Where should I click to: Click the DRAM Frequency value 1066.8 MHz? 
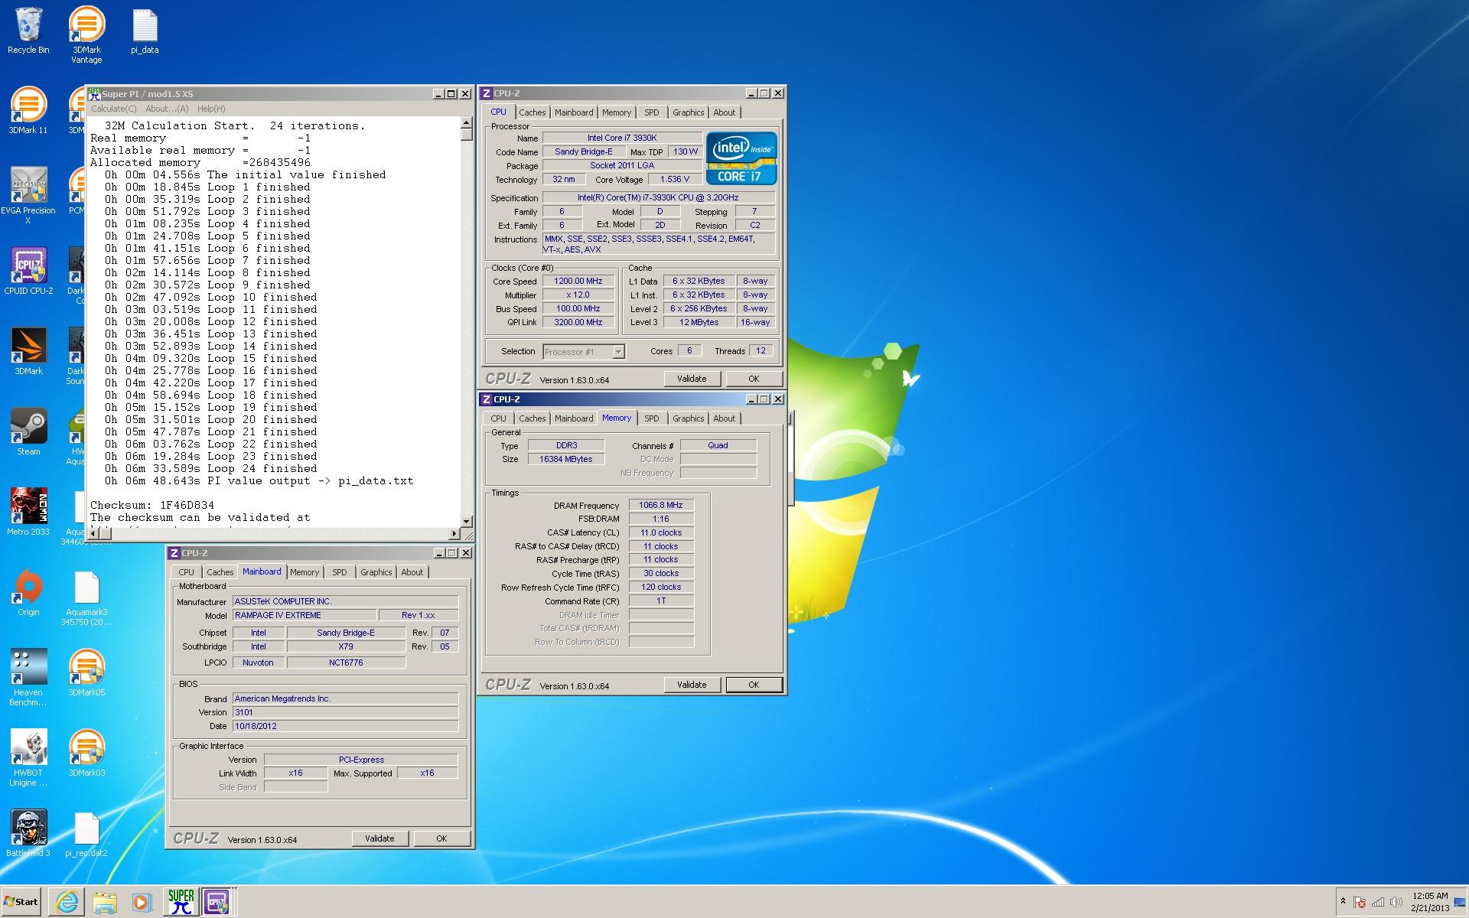coord(661,505)
